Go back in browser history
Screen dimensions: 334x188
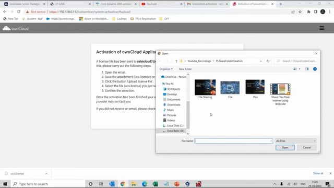(5, 11)
